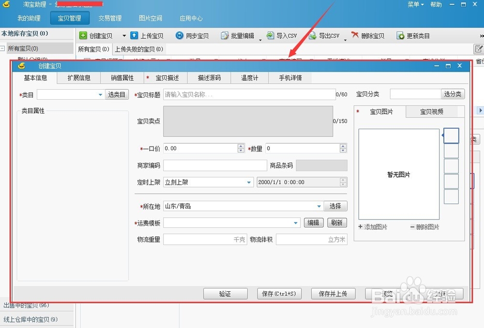The image size is (484, 328).
Task: Open the 菜单 dropdown in the title bar
Action: tap(415, 4)
